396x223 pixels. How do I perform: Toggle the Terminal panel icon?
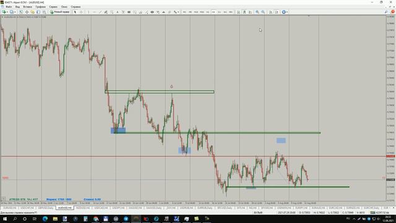click(x=38, y=12)
